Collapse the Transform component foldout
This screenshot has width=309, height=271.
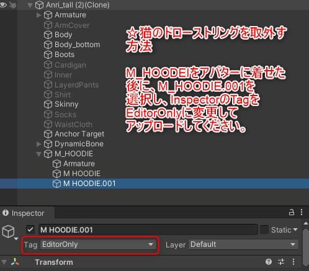(4, 262)
